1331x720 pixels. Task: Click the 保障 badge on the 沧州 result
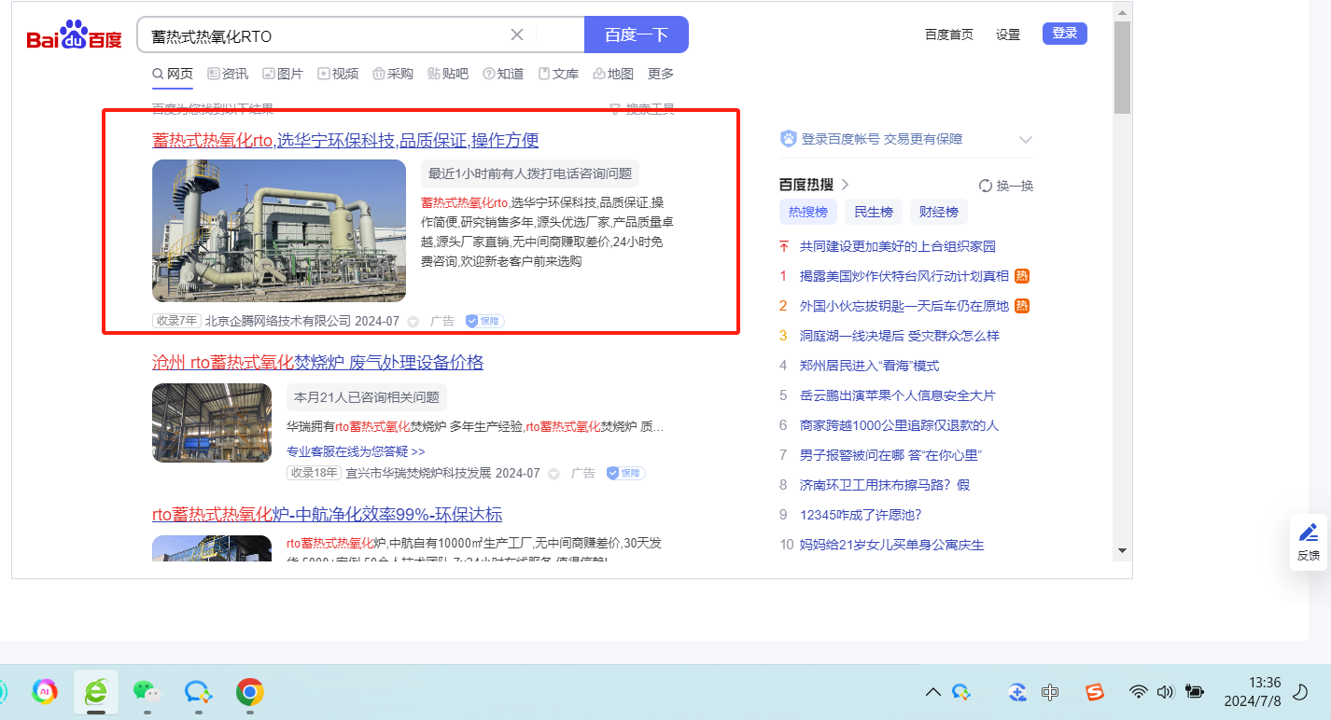625,473
